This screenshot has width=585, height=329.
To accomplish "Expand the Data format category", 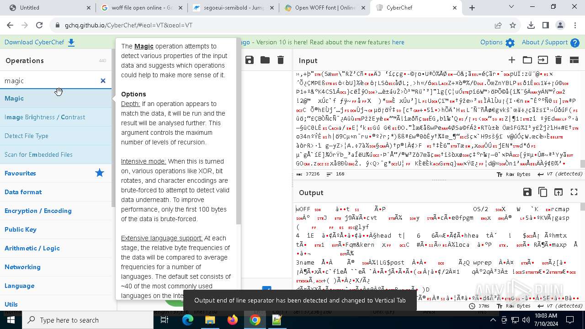I will tap(56, 192).
